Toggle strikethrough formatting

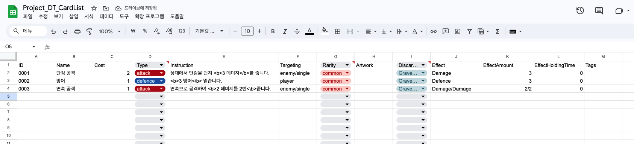(x=297, y=31)
